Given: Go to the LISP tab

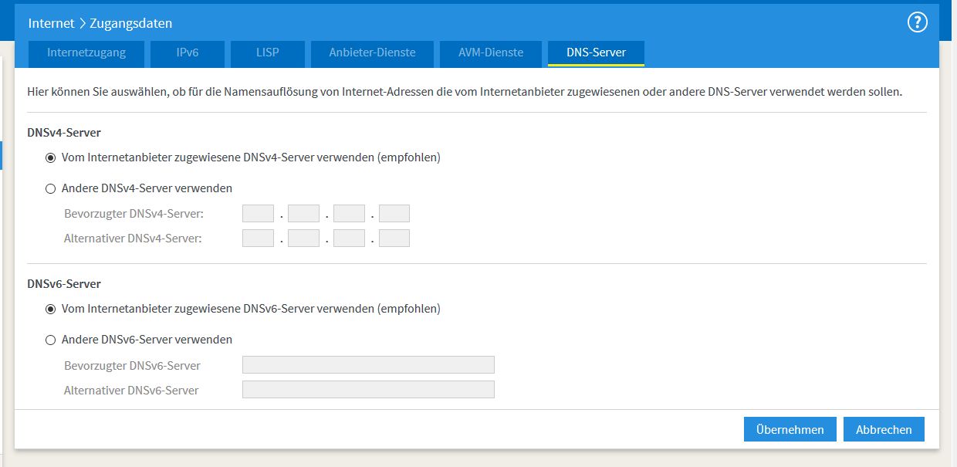Looking at the screenshot, I should tap(268, 53).
